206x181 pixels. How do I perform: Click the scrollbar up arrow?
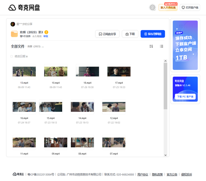coord(166,61)
